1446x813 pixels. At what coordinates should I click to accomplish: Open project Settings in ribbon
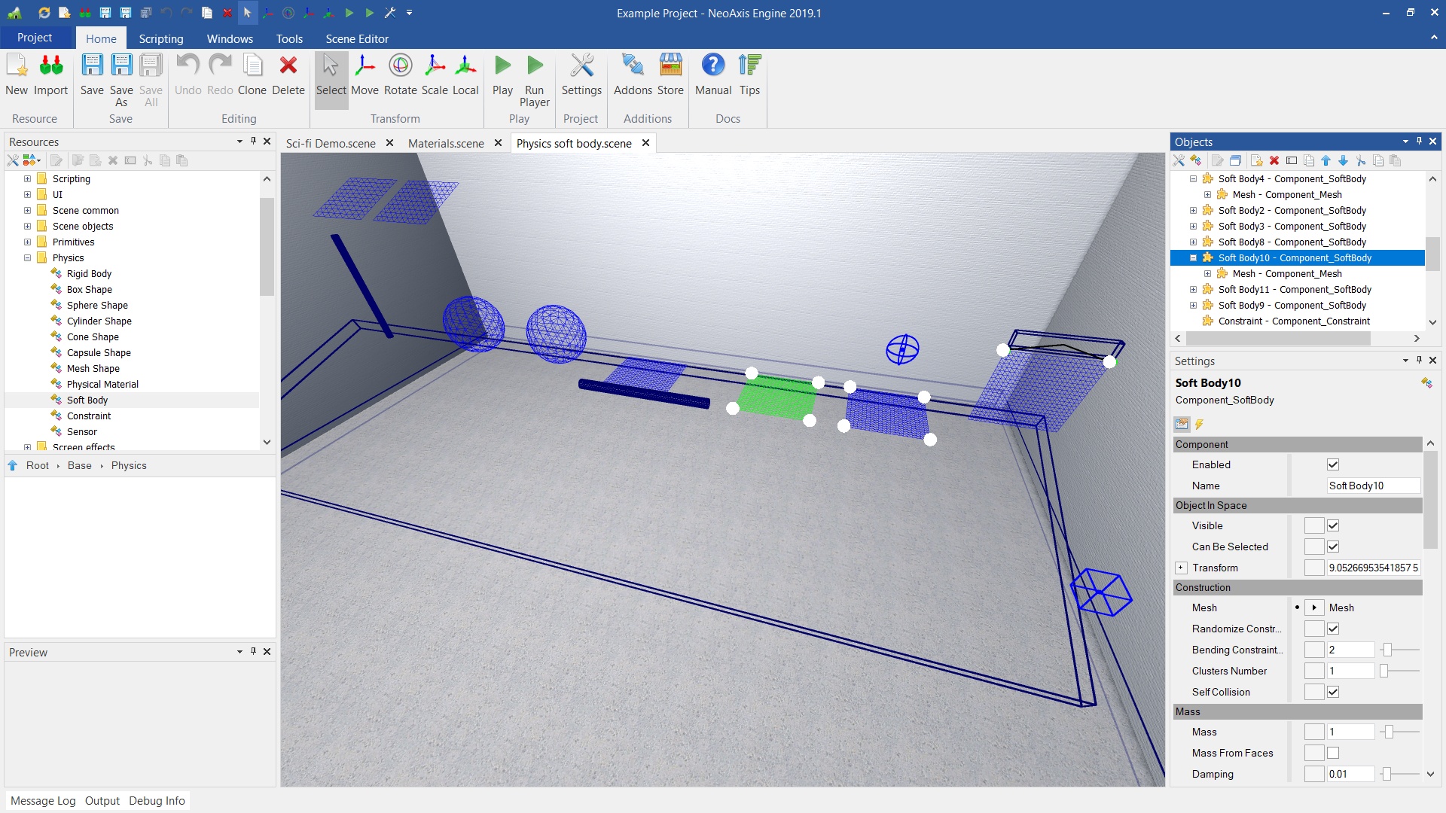pyautogui.click(x=581, y=75)
